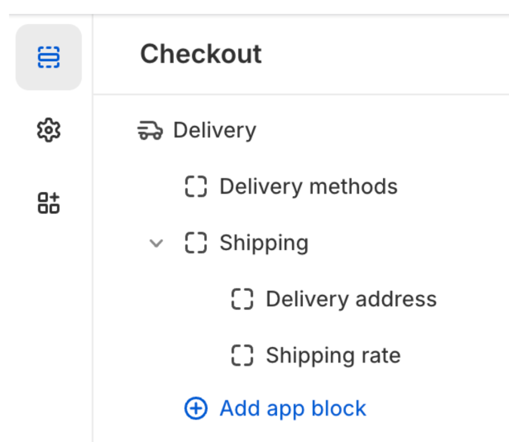Click the block icon beside Shipping
Viewport: 509px width, 442px height.
(x=196, y=243)
